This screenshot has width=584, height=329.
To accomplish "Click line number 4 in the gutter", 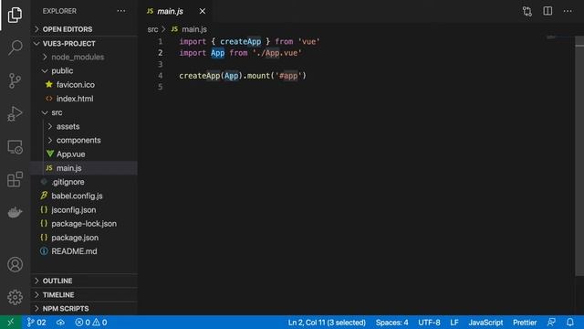I will coord(161,76).
